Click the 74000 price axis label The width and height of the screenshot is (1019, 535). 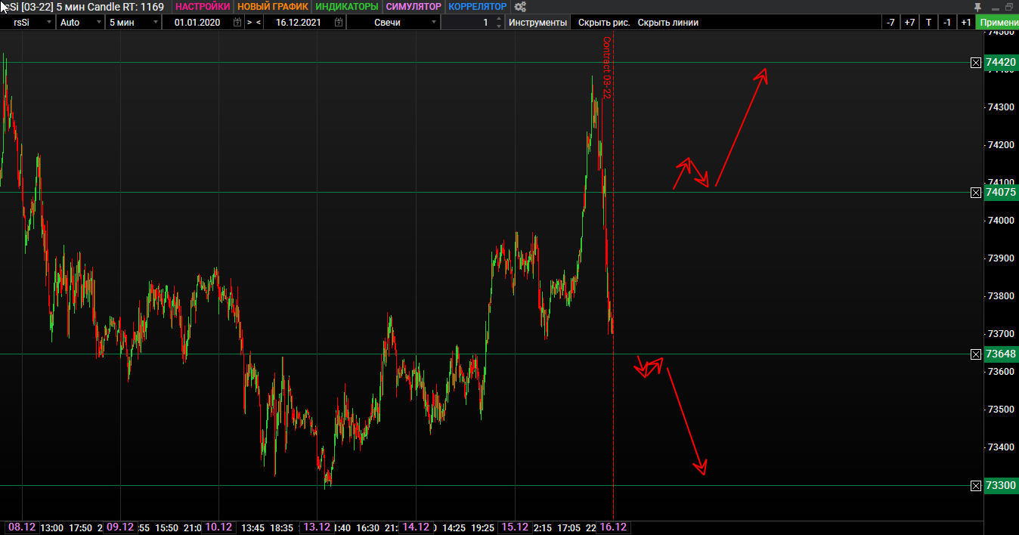[1001, 221]
